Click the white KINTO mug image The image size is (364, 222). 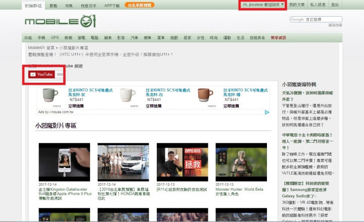pos(128,95)
